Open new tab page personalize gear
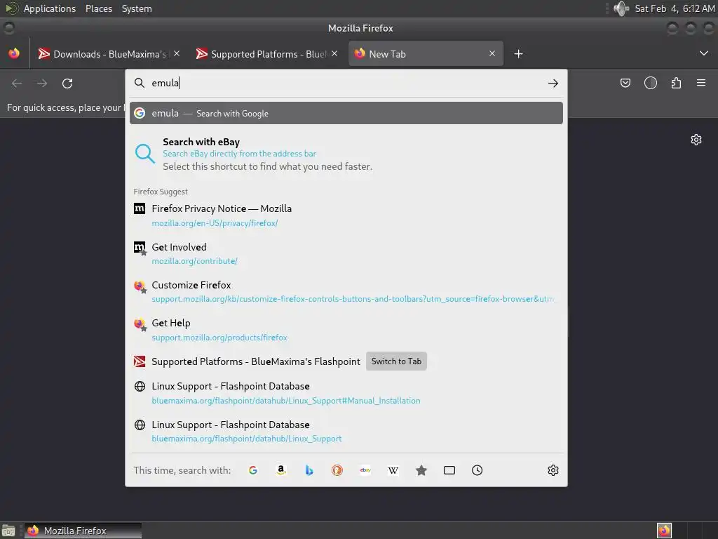The image size is (718, 539). [696, 140]
